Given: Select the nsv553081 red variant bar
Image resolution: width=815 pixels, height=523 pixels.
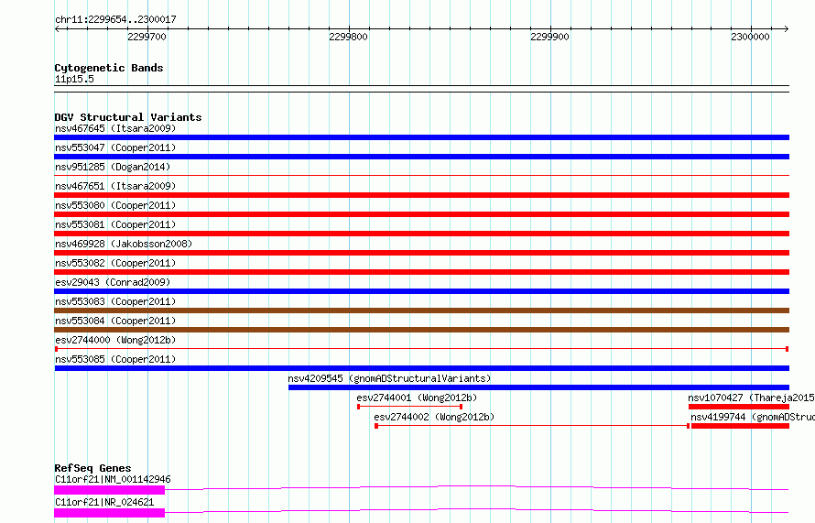Looking at the screenshot, I should pyautogui.click(x=421, y=234).
